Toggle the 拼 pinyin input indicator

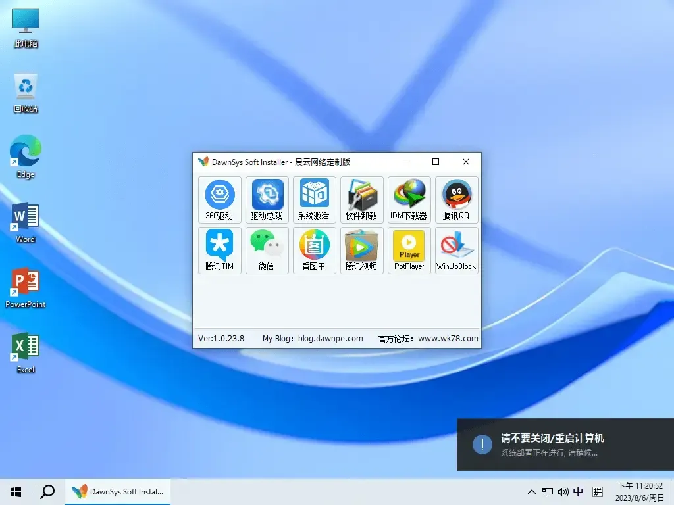[598, 491]
